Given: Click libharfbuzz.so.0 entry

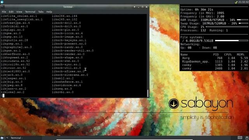Looking at the screenshot, I should (x=15, y=54).
